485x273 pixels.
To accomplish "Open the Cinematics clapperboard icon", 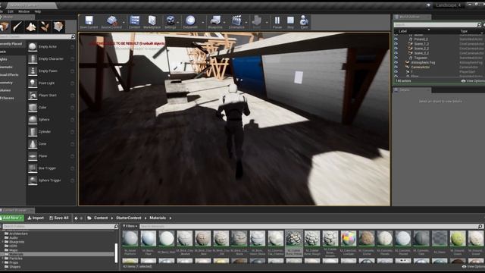I will pos(236,20).
